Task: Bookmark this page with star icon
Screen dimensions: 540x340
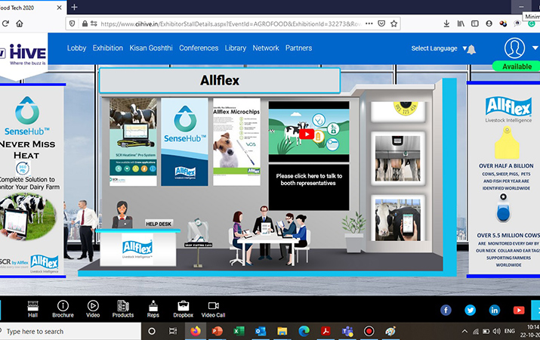Action: [x=394, y=23]
